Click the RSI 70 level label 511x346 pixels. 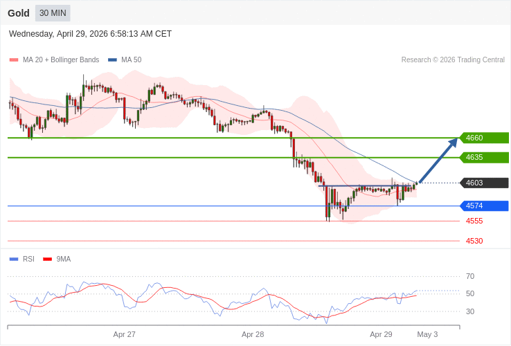pyautogui.click(x=470, y=276)
